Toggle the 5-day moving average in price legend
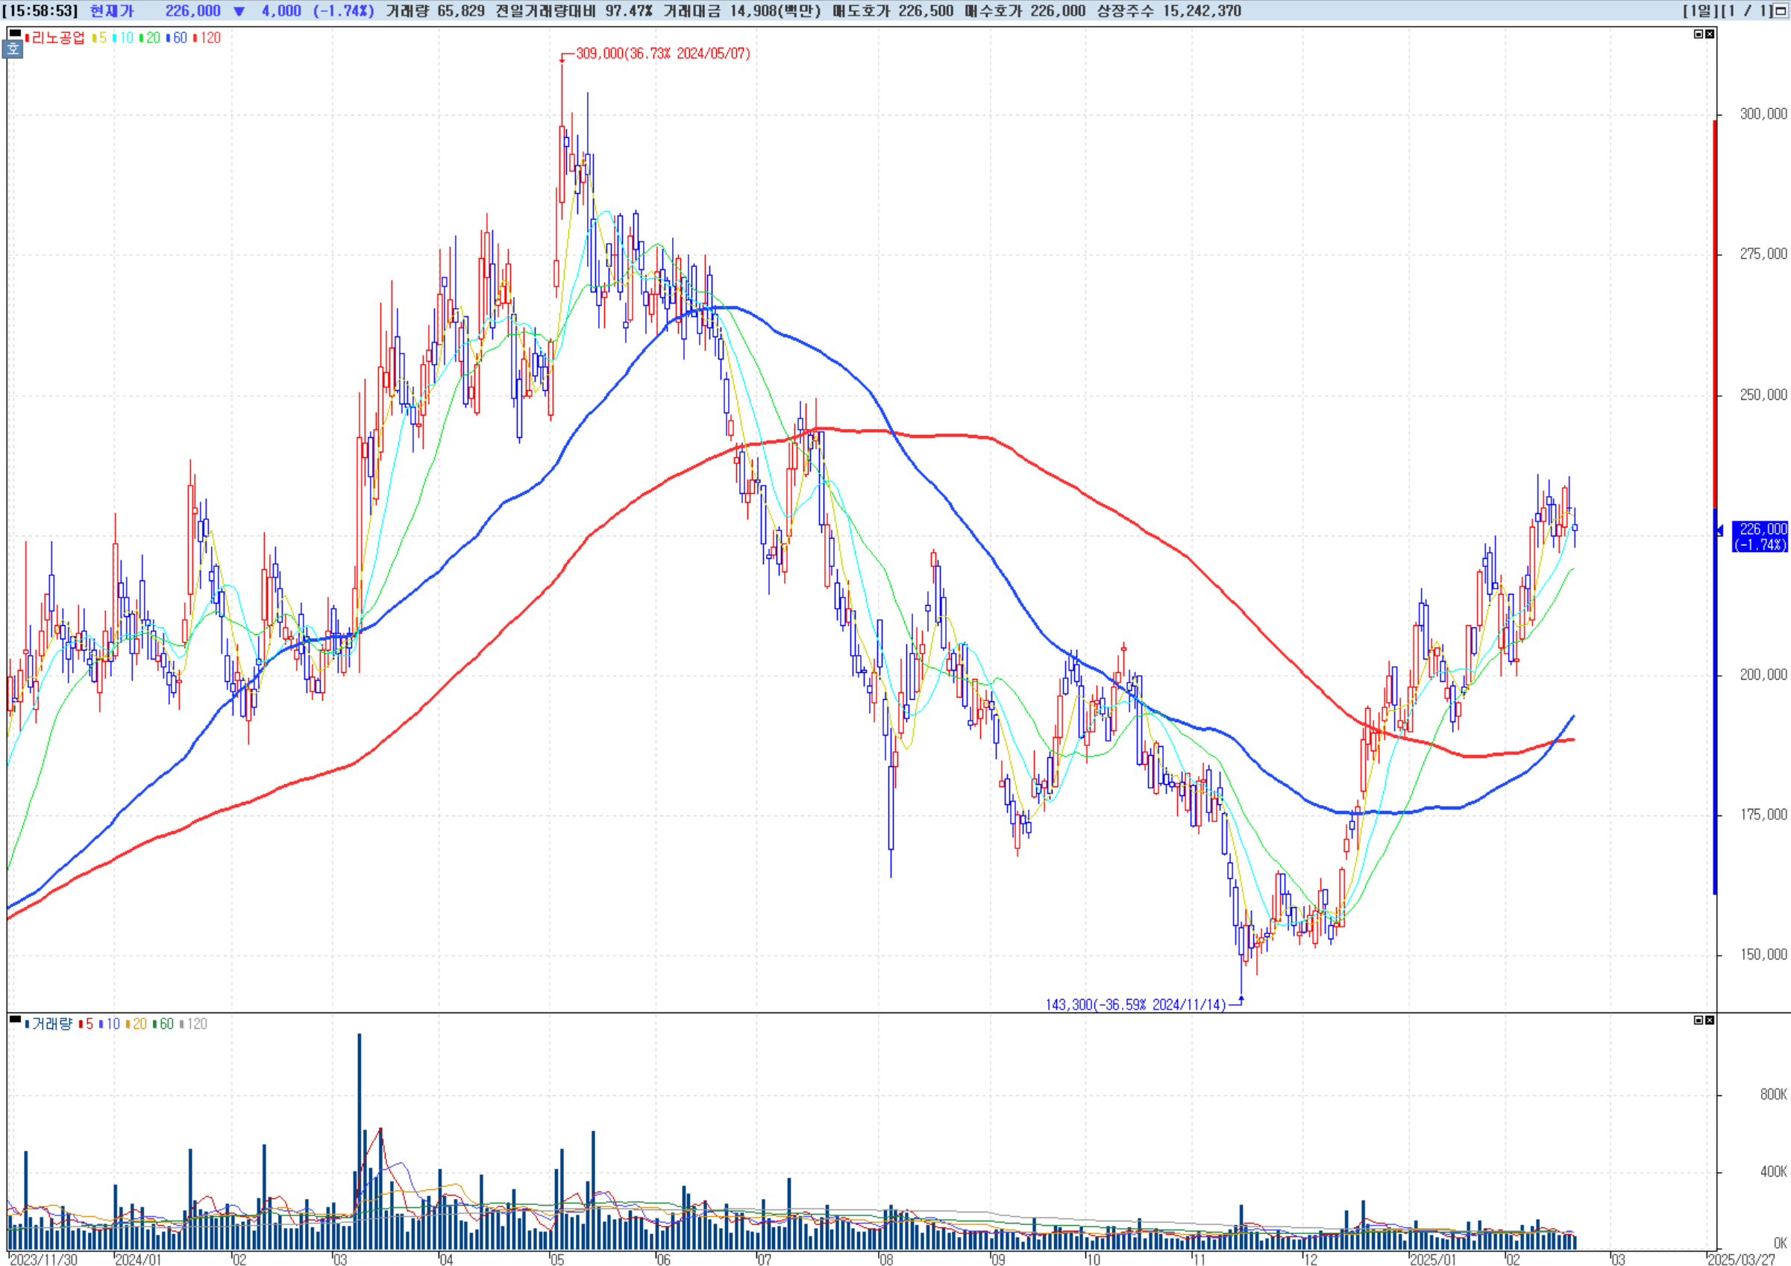 tap(100, 38)
